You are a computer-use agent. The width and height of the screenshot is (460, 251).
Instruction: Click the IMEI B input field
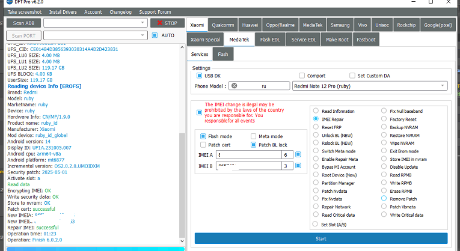pyautogui.click(x=249, y=166)
